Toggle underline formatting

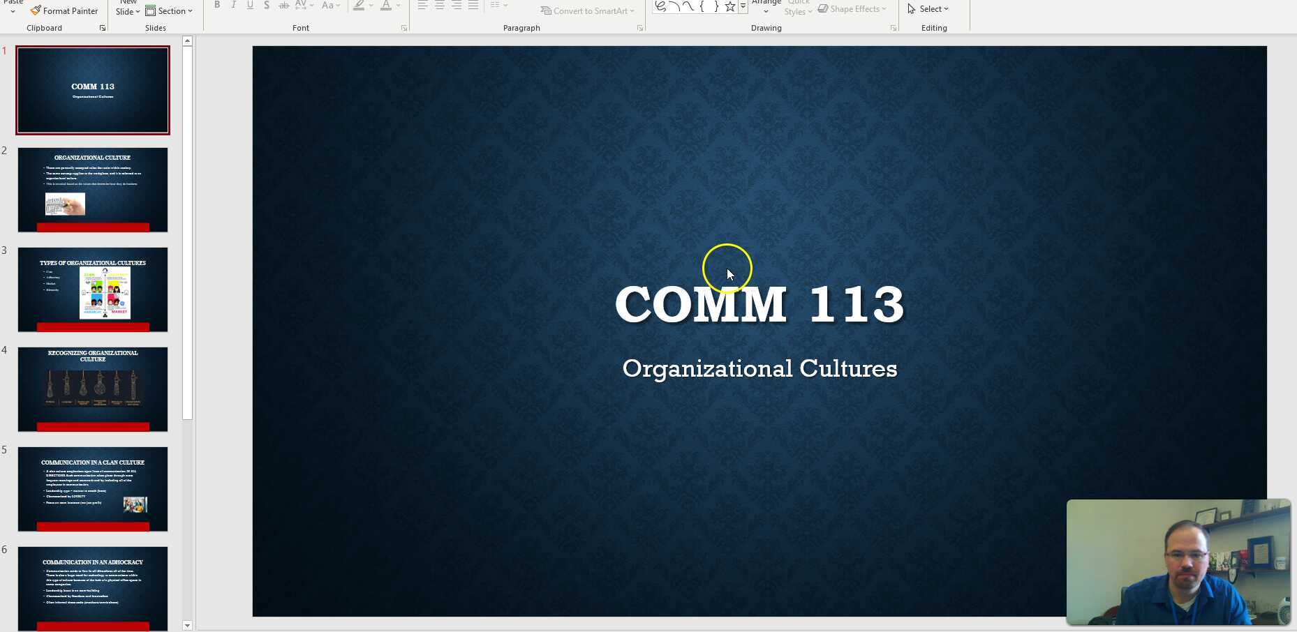[x=250, y=6]
